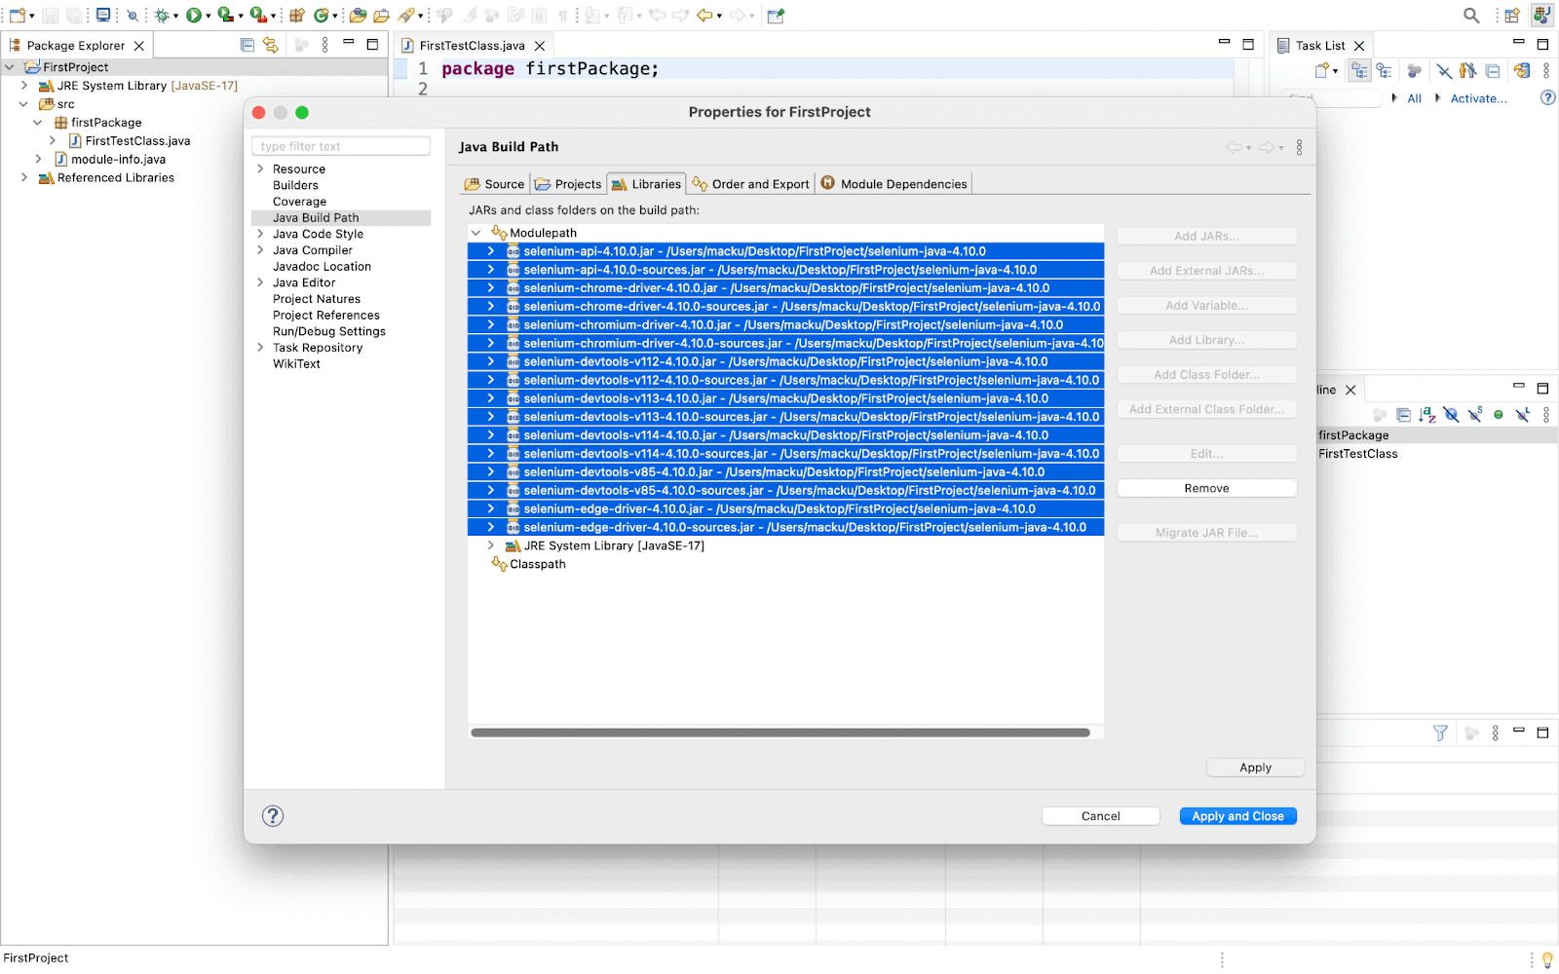The width and height of the screenshot is (1559, 974).
Task: Toggle Hide Static Members in Outline
Action: point(1475,415)
